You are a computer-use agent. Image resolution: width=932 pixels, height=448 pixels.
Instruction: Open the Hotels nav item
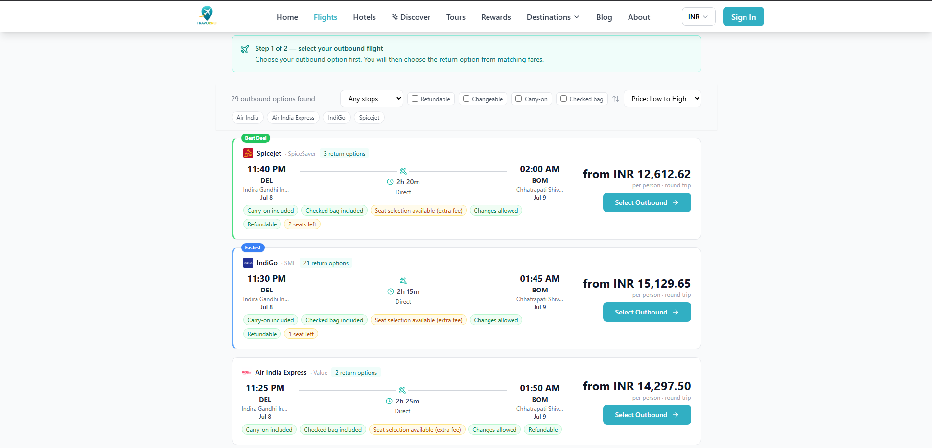point(365,17)
